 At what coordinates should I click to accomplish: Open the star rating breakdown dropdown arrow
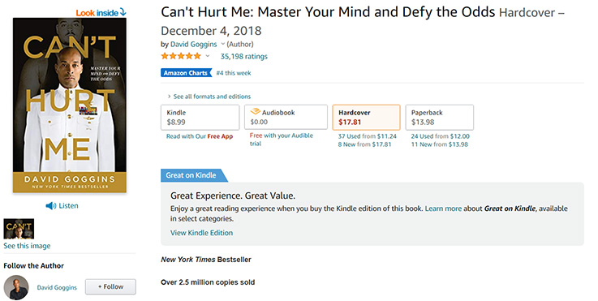208,57
